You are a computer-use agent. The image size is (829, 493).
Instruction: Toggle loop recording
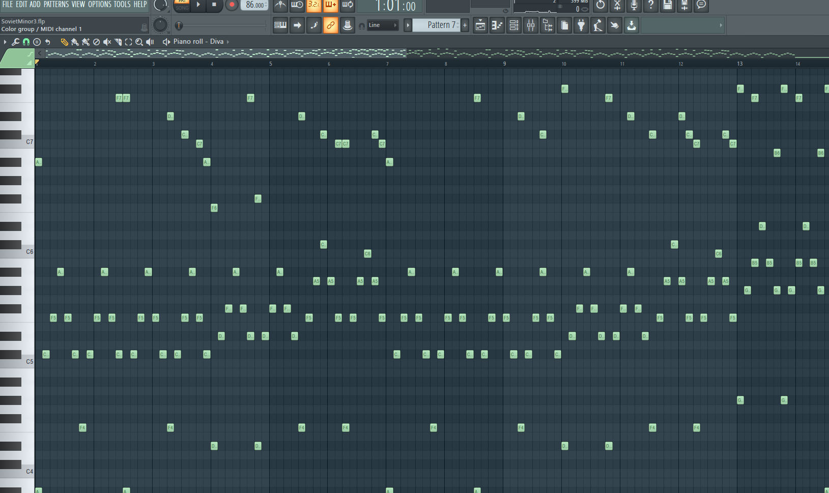tap(348, 5)
